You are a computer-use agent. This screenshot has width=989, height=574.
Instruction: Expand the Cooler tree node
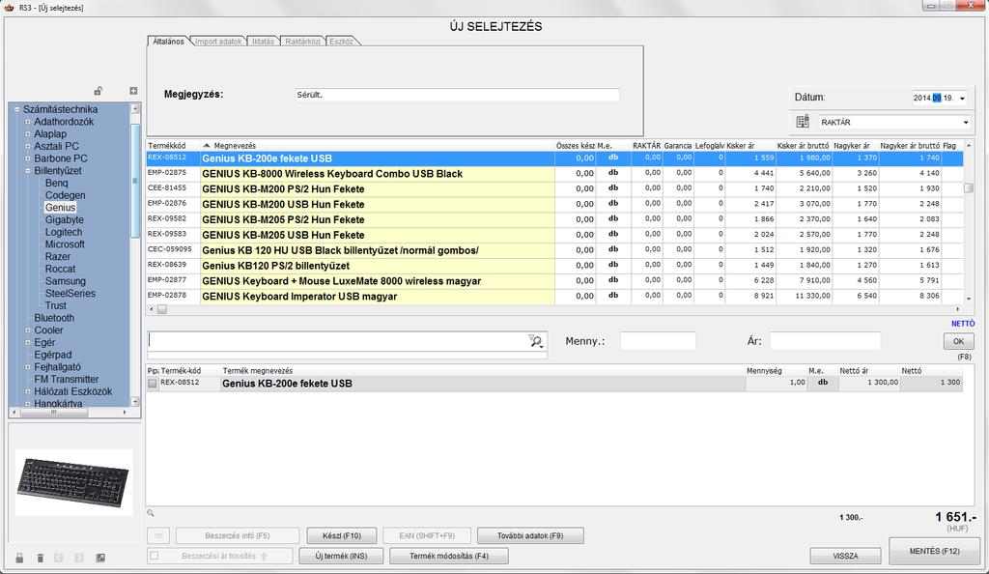click(28, 330)
